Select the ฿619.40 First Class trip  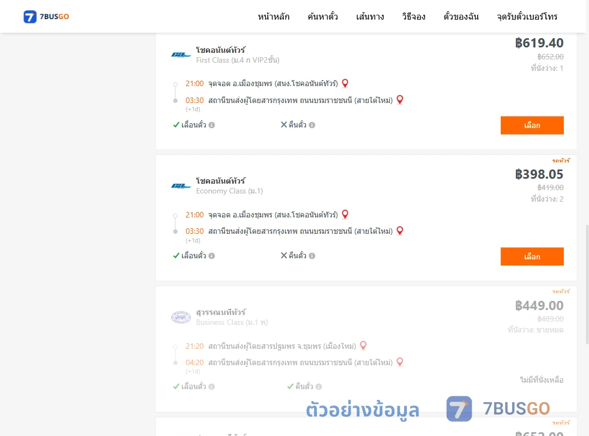coord(532,125)
